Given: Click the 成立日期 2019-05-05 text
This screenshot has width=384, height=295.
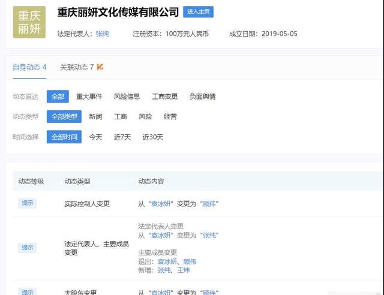Looking at the screenshot, I should (263, 34).
